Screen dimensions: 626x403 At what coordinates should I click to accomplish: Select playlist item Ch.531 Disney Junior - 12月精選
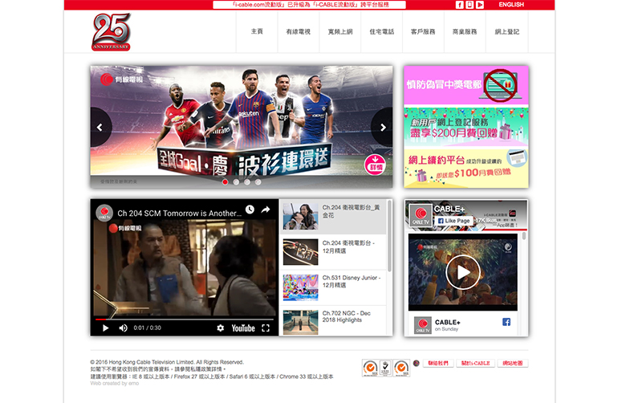(332, 287)
